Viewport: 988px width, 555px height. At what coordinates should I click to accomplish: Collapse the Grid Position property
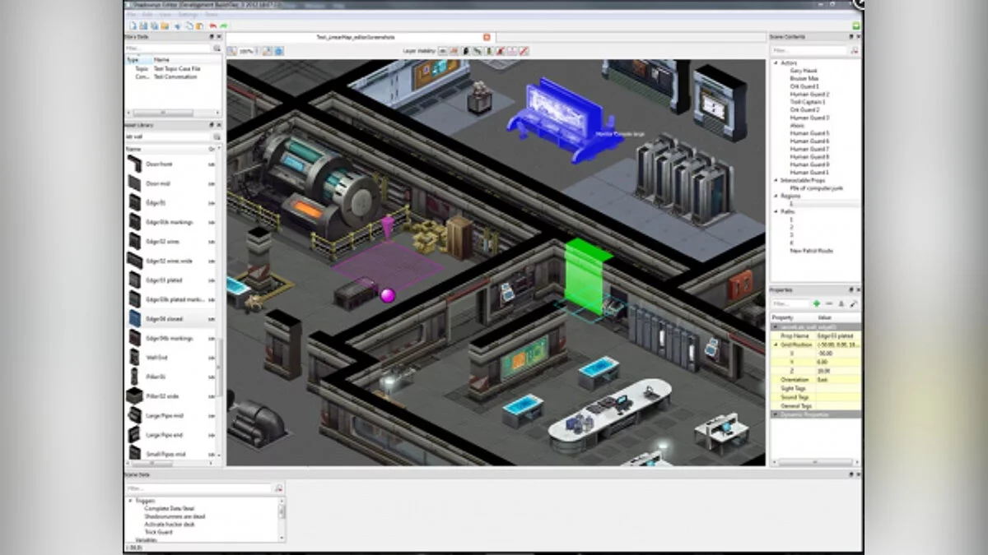click(x=775, y=344)
